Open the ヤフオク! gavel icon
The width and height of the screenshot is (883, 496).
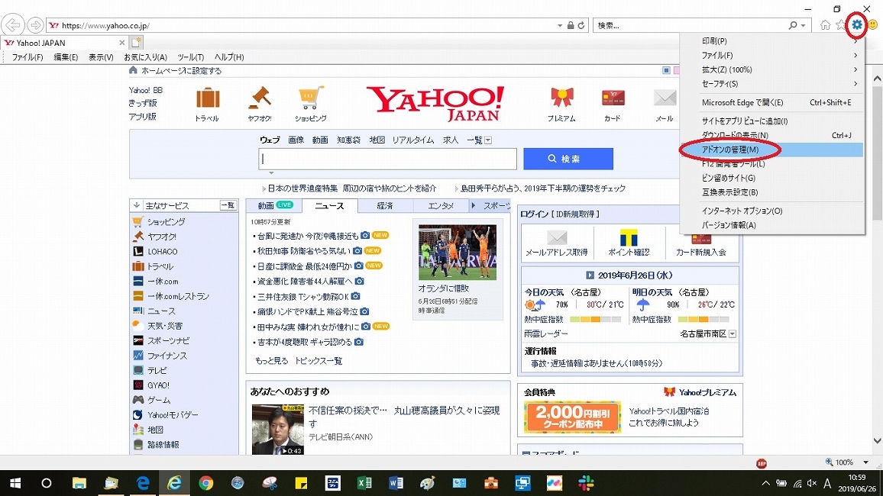point(260,98)
